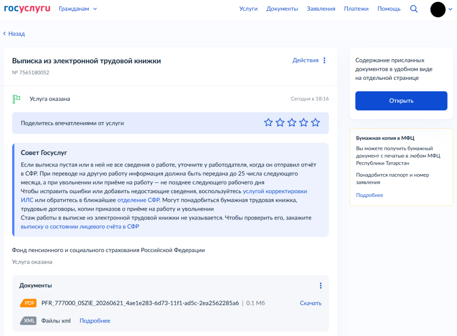Open the profile avatar menu
This screenshot has height=336, width=457.
point(438,9)
